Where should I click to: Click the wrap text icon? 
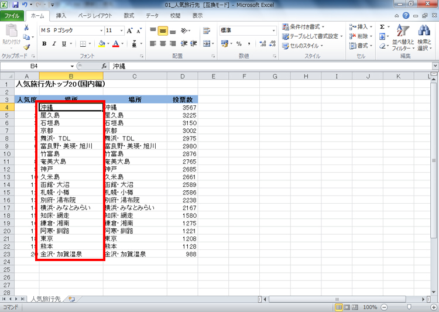(x=207, y=30)
